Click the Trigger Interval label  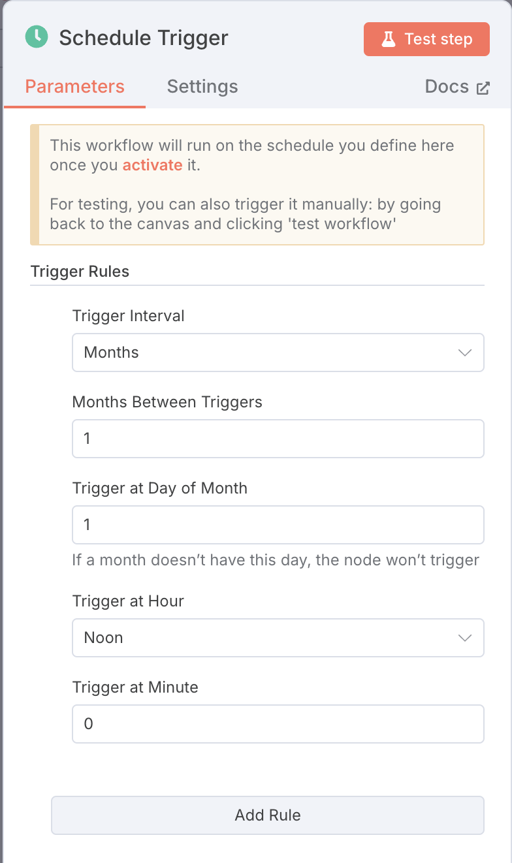tap(129, 316)
